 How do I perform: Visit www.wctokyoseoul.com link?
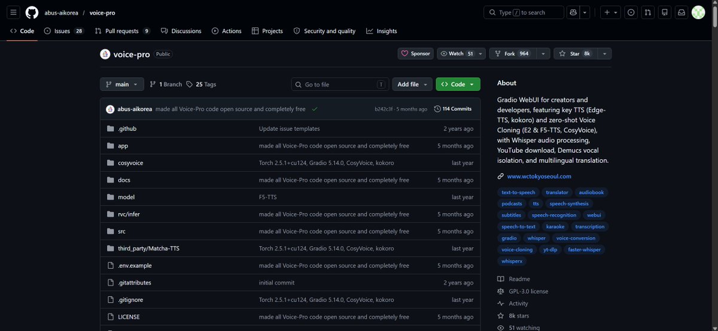(539, 177)
